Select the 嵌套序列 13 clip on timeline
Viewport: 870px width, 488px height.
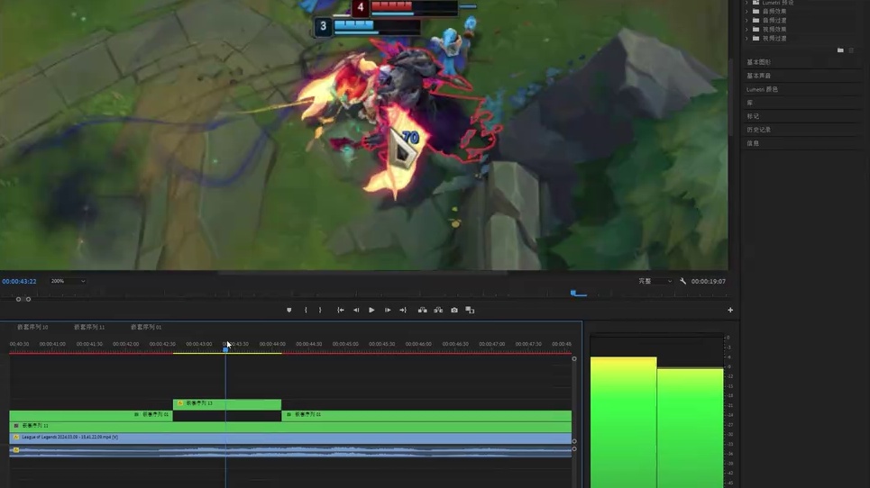coord(227,403)
